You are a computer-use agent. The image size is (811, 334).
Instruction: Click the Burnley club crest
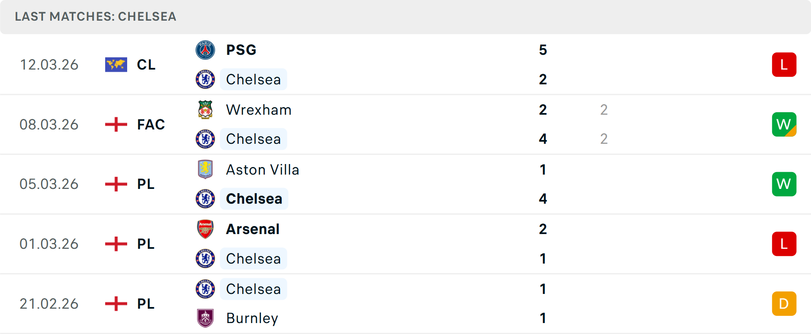click(x=205, y=318)
